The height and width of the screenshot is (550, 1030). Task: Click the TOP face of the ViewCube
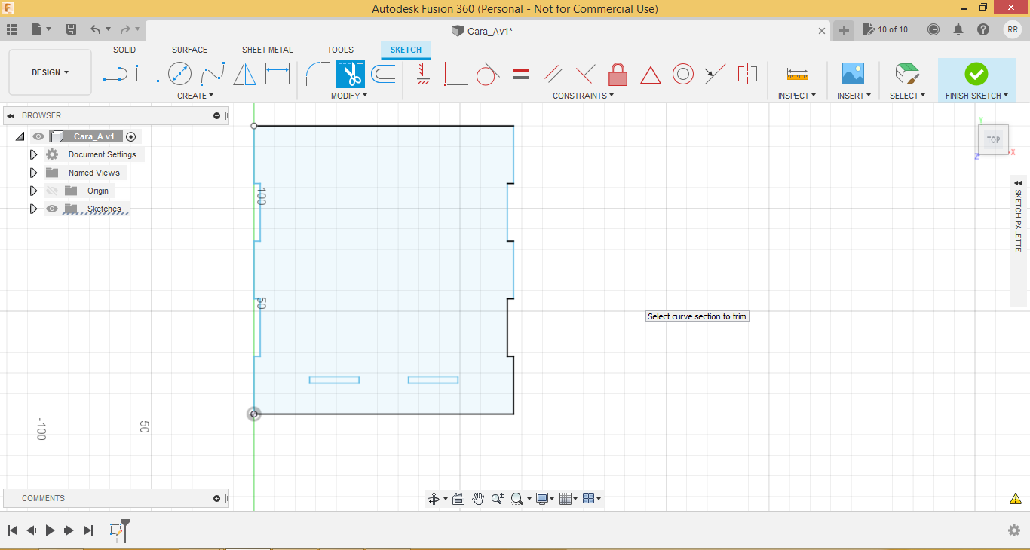(x=993, y=140)
